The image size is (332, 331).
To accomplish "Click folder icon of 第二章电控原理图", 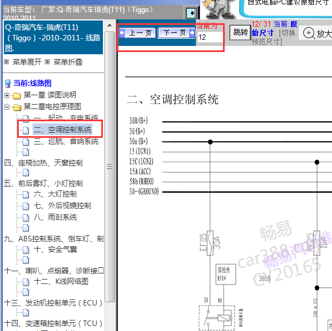I will [x=17, y=107].
